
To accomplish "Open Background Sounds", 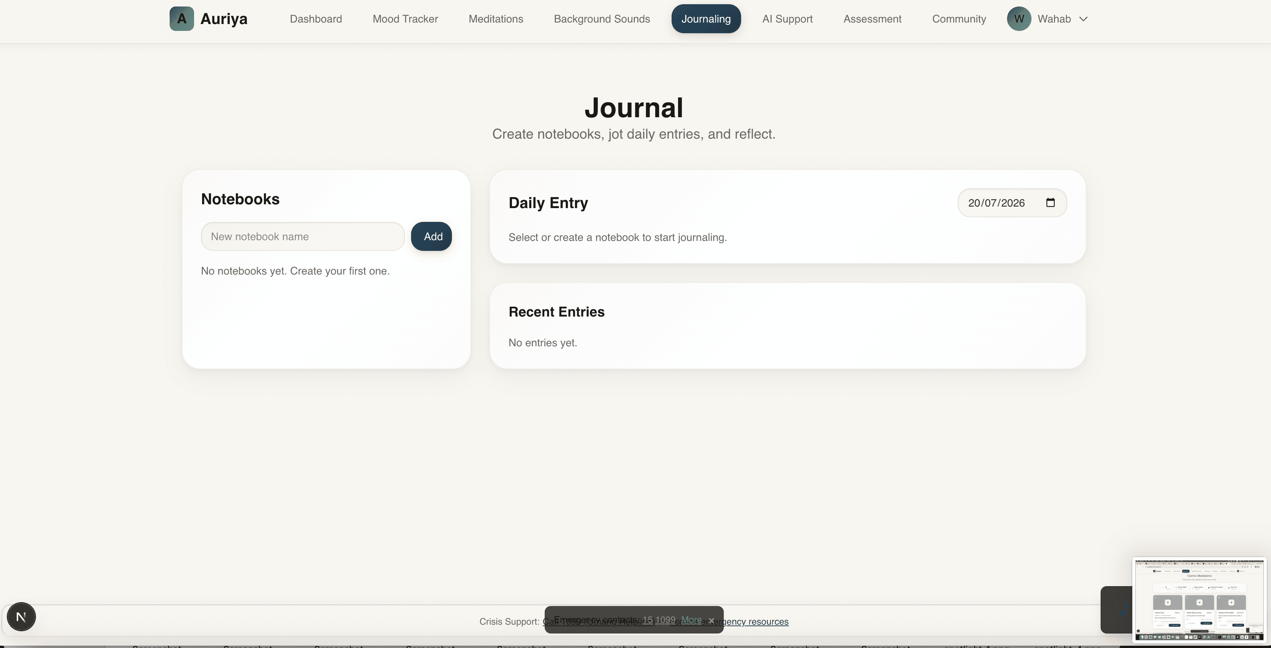I will pyautogui.click(x=602, y=19).
